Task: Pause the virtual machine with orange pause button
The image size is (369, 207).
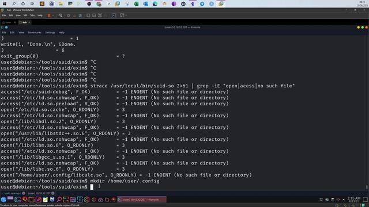Action: point(49,16)
